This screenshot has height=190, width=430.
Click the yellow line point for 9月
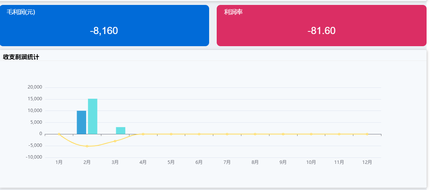[283, 134]
